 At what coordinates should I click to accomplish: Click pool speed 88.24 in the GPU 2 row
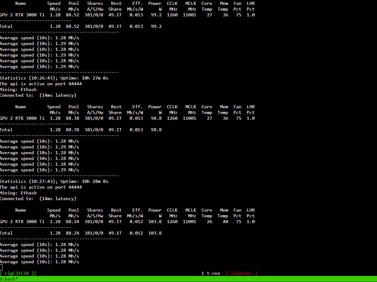[73, 222]
